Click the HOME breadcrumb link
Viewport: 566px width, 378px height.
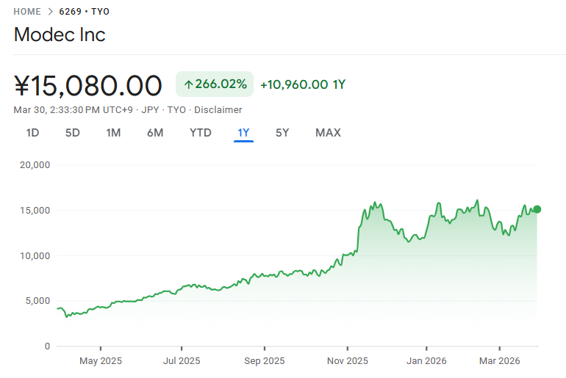pyautogui.click(x=27, y=12)
